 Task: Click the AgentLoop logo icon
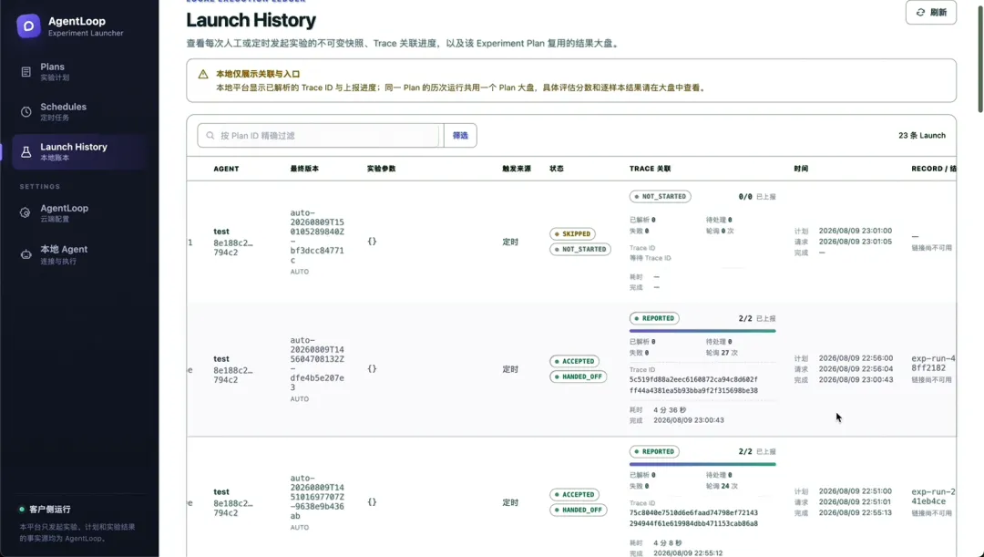(28, 26)
